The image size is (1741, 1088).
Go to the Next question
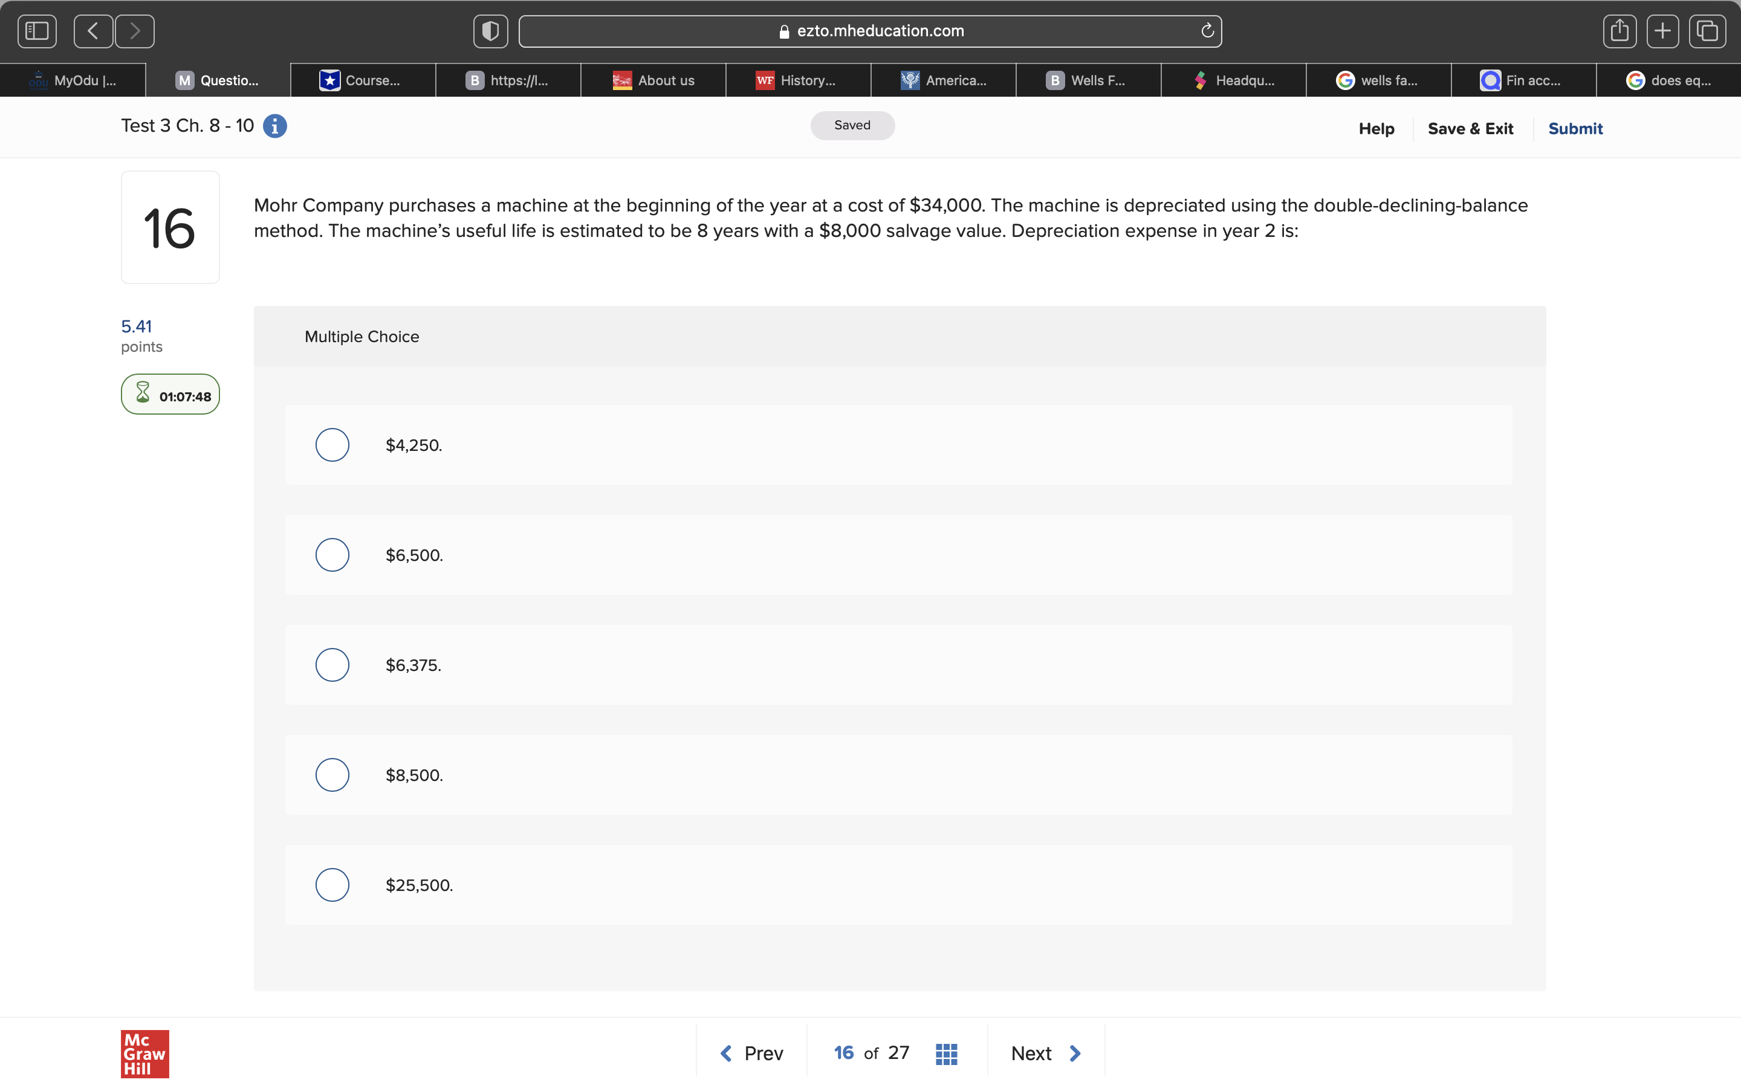pyautogui.click(x=1045, y=1054)
